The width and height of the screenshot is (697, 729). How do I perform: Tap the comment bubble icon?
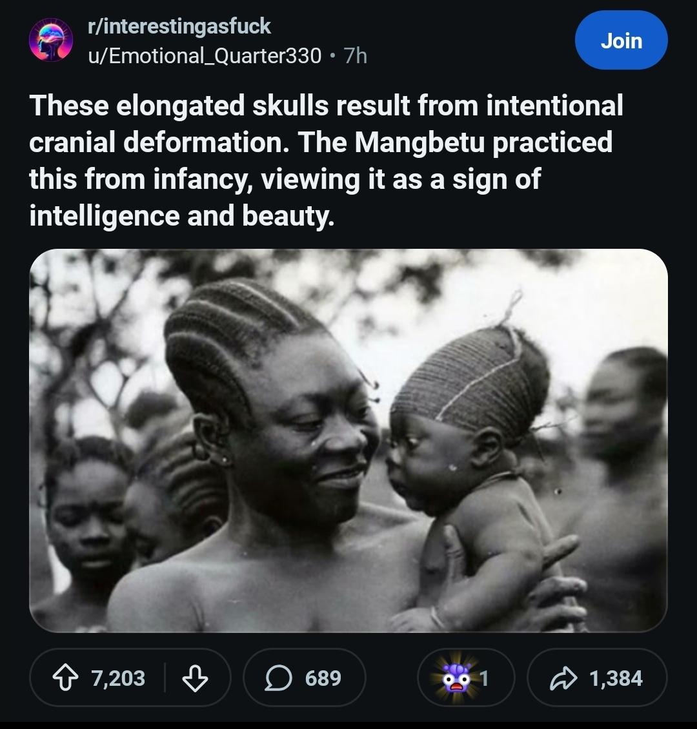tap(278, 678)
